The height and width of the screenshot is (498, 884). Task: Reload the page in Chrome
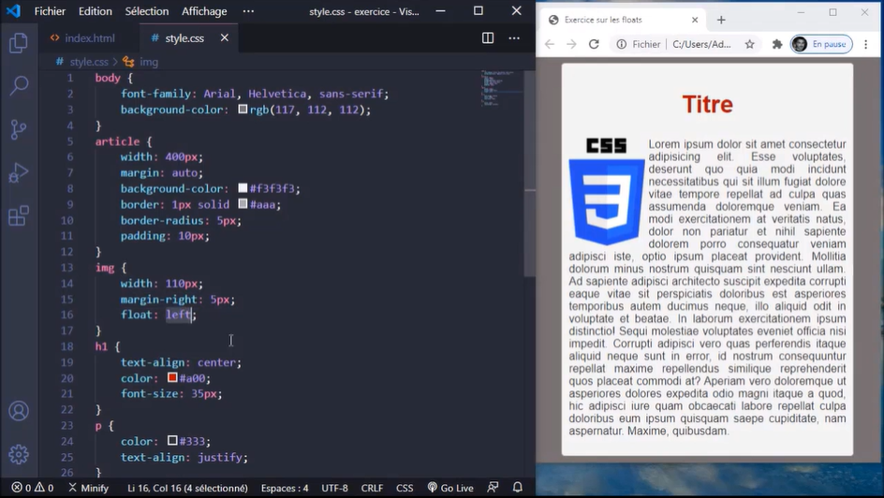[594, 44]
